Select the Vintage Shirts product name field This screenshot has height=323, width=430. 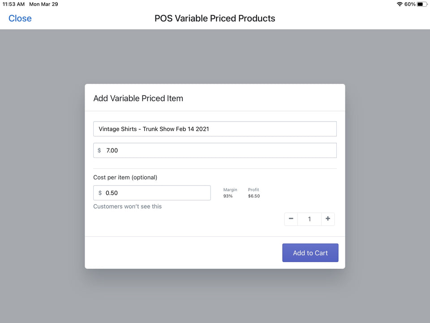(215, 129)
